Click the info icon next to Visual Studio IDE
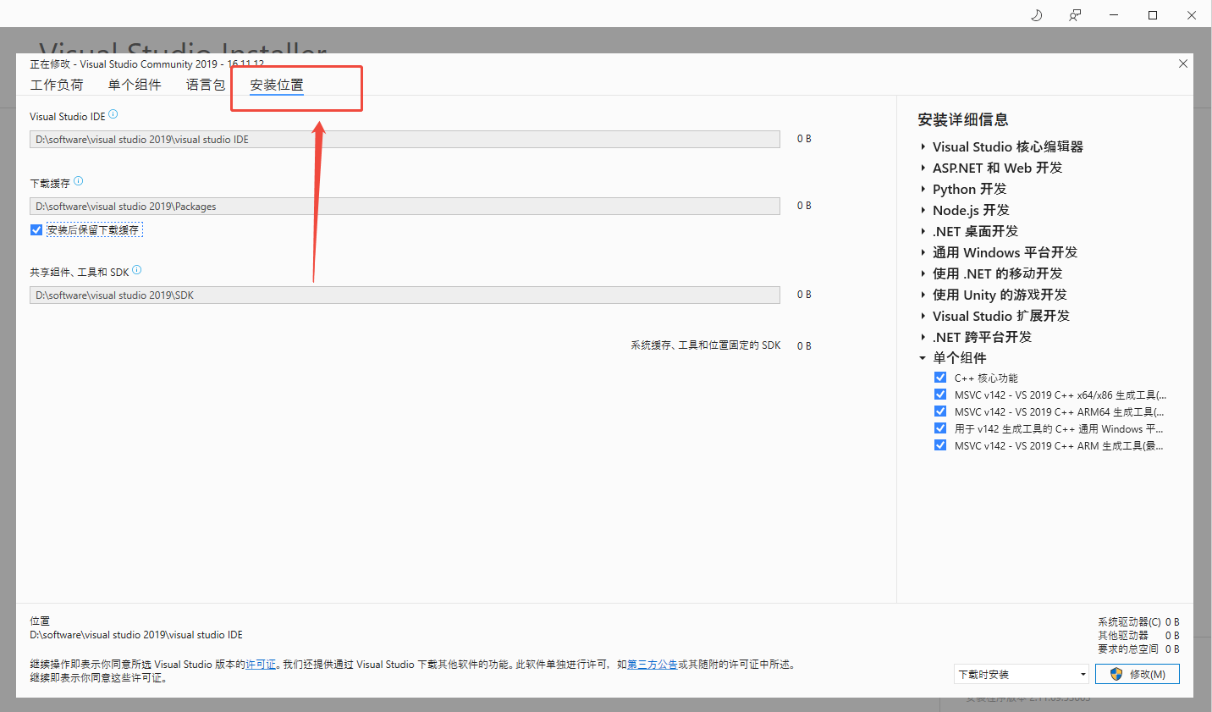The height and width of the screenshot is (712, 1212). [113, 114]
